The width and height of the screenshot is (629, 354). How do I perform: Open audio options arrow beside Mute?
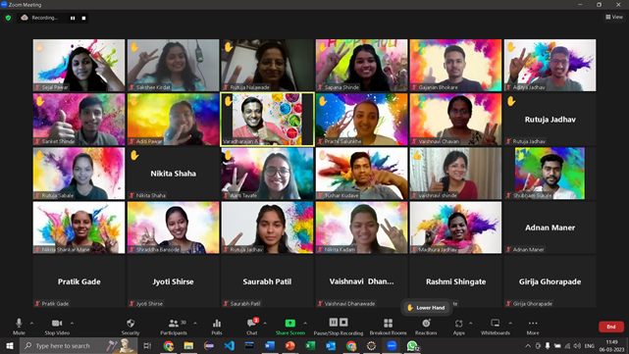click(x=31, y=324)
